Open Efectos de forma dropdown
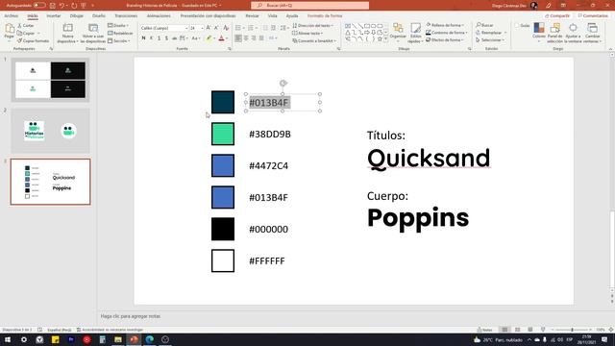The width and height of the screenshot is (615, 346). pos(444,40)
